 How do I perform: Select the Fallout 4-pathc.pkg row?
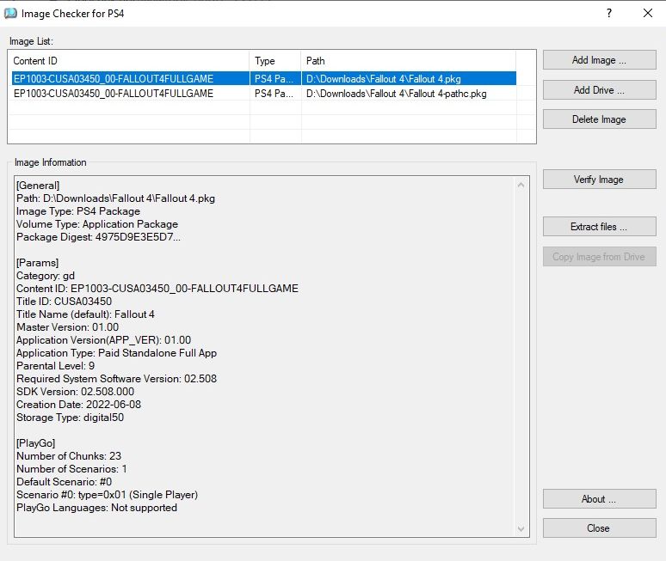(262, 94)
